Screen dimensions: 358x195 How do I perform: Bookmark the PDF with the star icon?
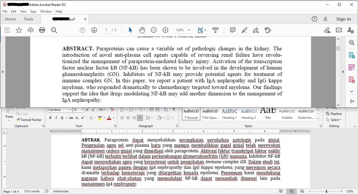coord(19,30)
